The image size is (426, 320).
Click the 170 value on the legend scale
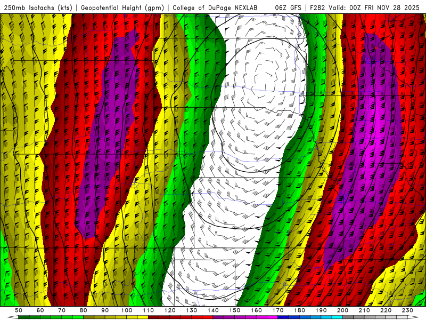[x=278, y=310]
